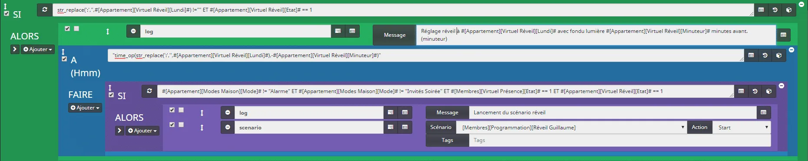
Task: Open command picker for the purple SI condition
Action: 741,91
